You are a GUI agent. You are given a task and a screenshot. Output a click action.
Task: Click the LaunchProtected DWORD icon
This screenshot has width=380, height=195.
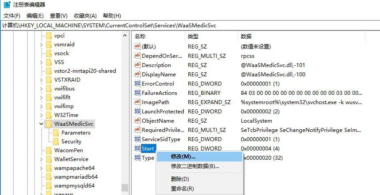pos(137,111)
